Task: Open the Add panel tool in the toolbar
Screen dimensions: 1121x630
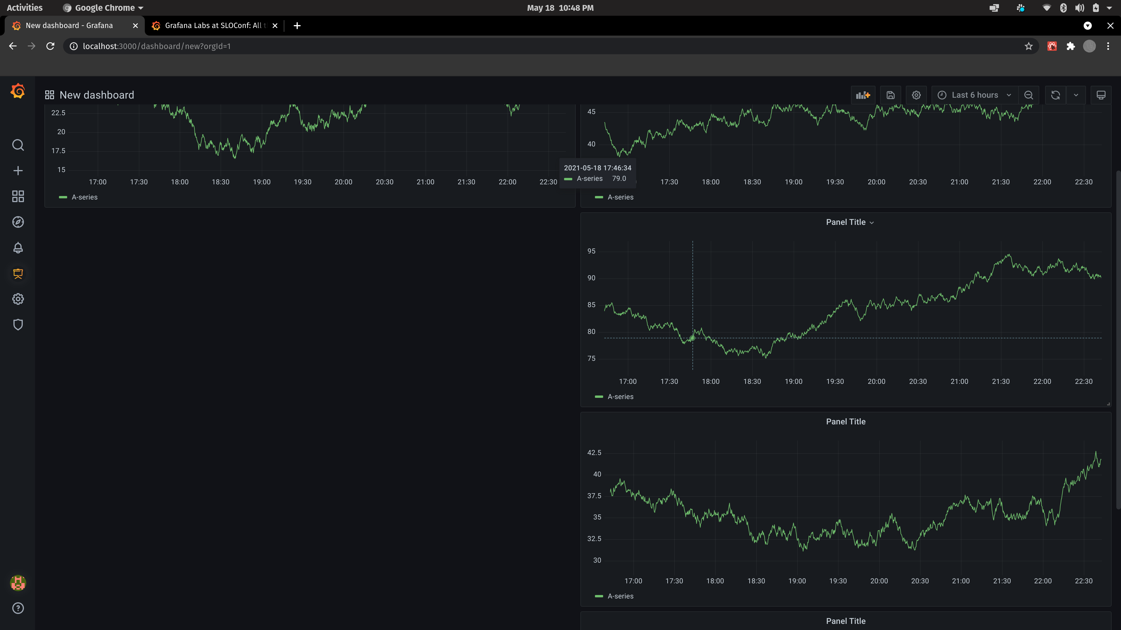Action: click(863, 95)
